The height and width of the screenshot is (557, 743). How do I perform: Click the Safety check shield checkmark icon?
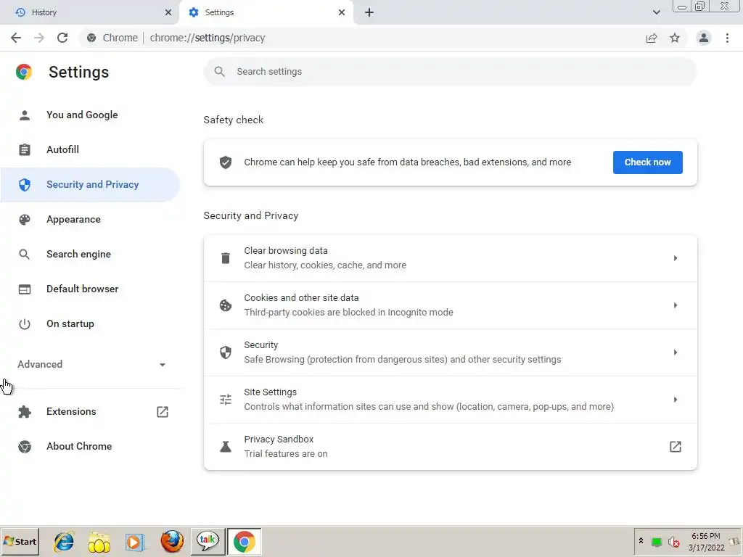click(226, 162)
